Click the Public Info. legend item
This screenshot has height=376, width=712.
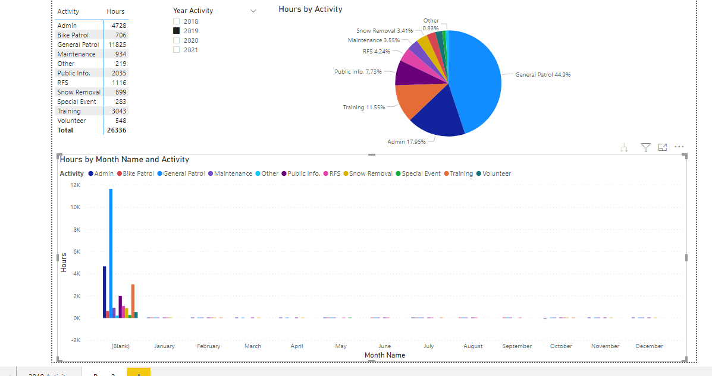[301, 173]
